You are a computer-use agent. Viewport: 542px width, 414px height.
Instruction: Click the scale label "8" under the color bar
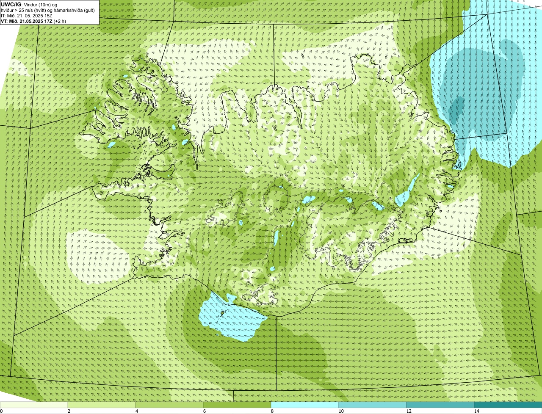[271, 411]
